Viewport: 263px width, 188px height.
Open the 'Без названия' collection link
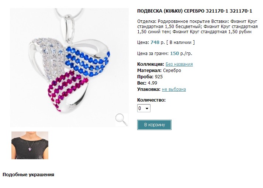(179, 64)
